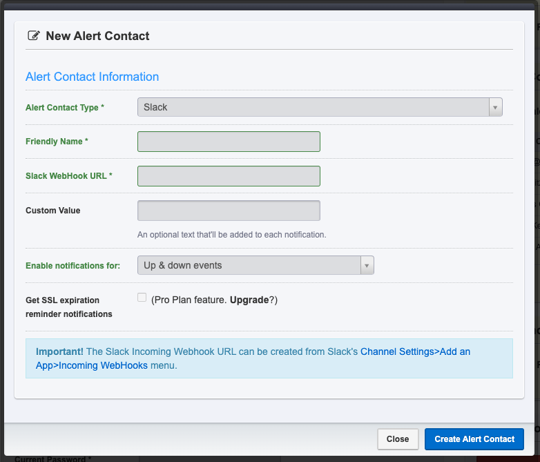Click into the Slack WebHook URL field
Viewport: 540px width, 462px height.
[x=229, y=176]
